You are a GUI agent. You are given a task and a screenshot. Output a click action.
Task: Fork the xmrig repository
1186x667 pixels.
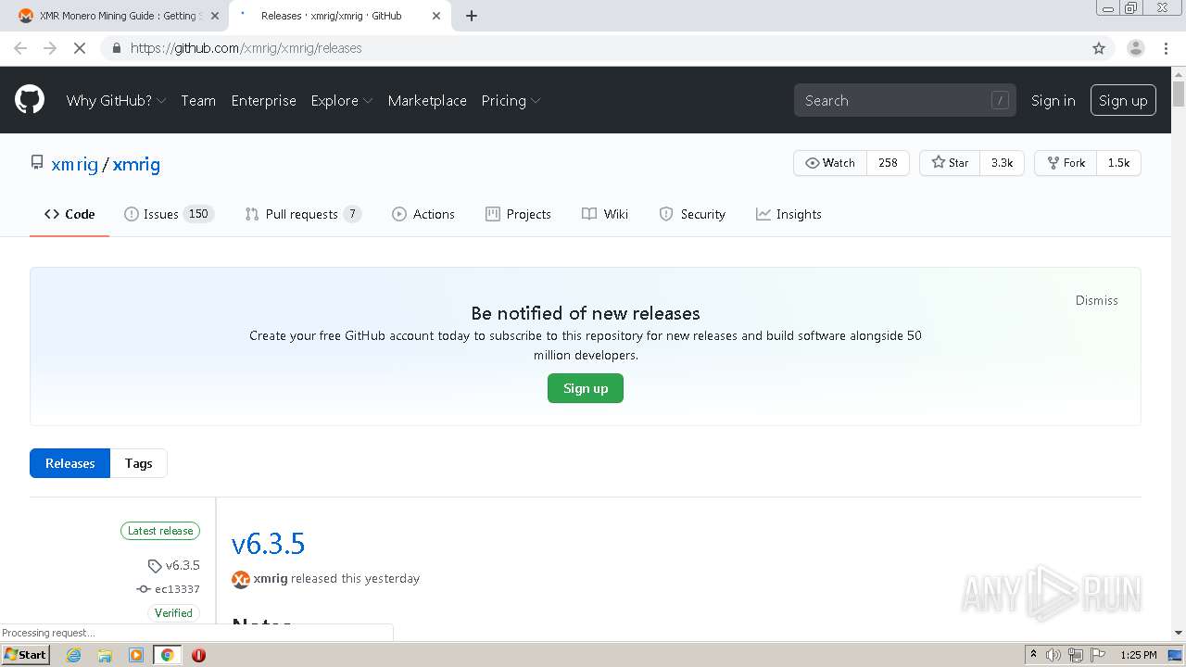(x=1066, y=163)
